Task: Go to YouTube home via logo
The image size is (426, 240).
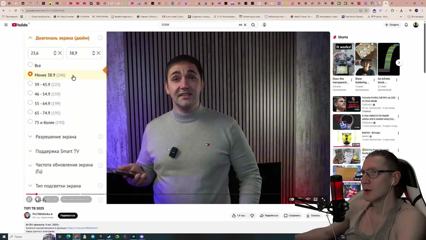Action: coord(21,25)
